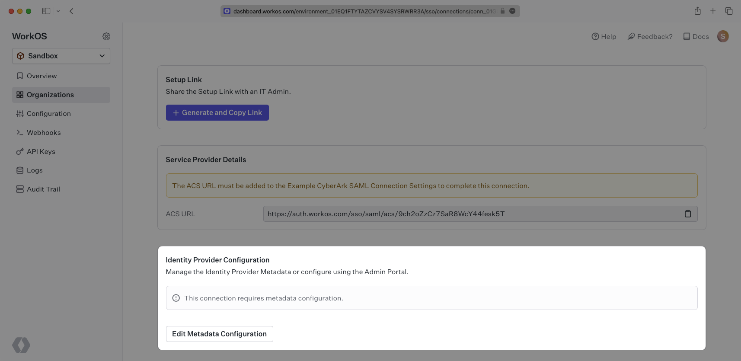Toggle the browser sidebar icon

pos(46,11)
